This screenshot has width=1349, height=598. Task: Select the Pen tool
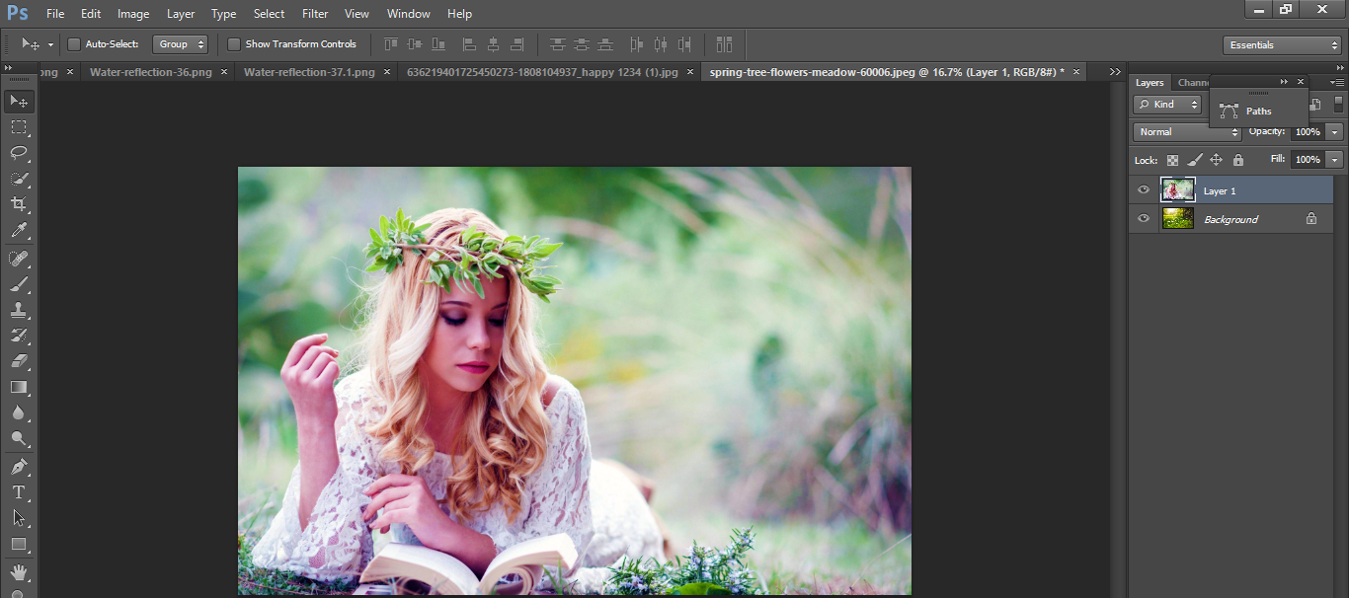pyautogui.click(x=19, y=466)
